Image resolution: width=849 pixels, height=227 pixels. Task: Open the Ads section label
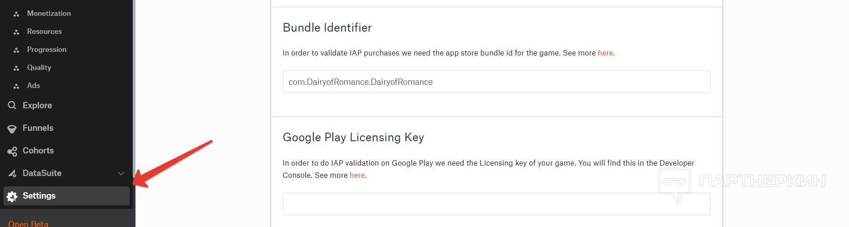coord(33,86)
